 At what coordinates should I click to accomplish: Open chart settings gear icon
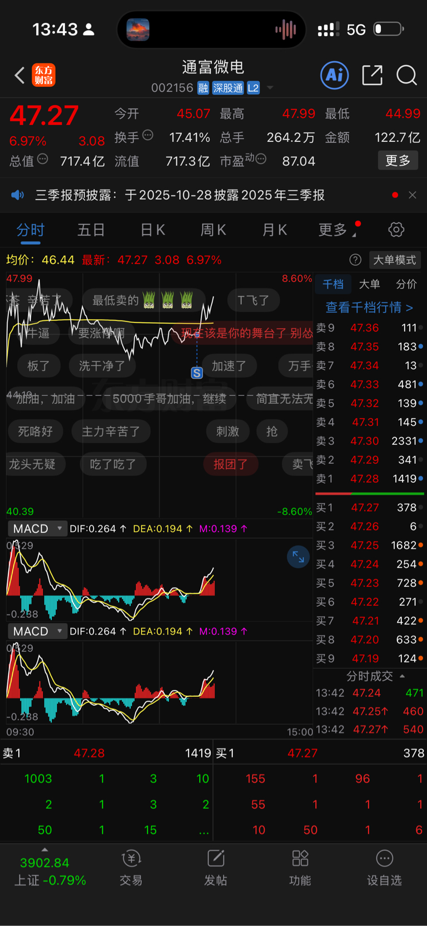(x=396, y=230)
